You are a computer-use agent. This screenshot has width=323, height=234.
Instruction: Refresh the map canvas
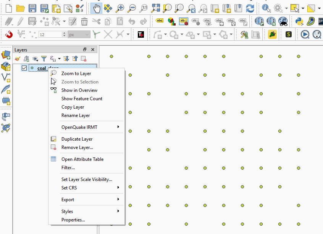[251, 8]
